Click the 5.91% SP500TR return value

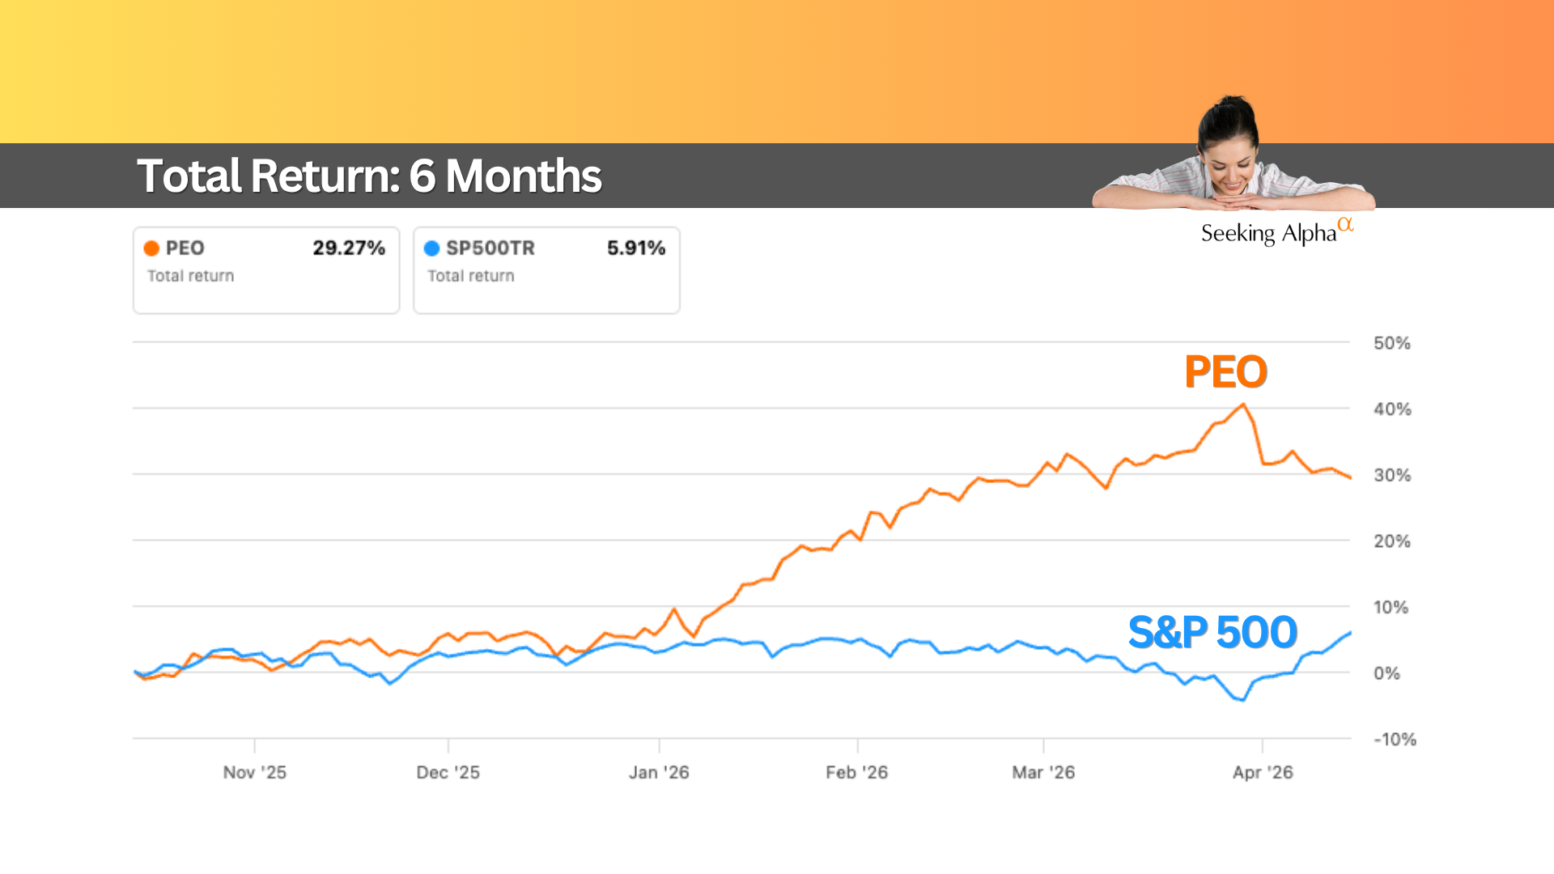click(x=636, y=248)
